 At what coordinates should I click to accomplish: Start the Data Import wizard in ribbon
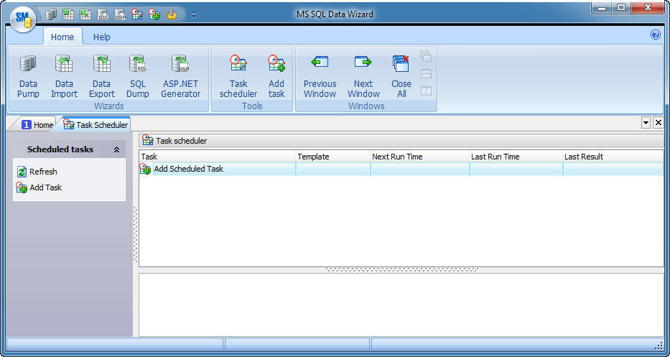pos(64,77)
